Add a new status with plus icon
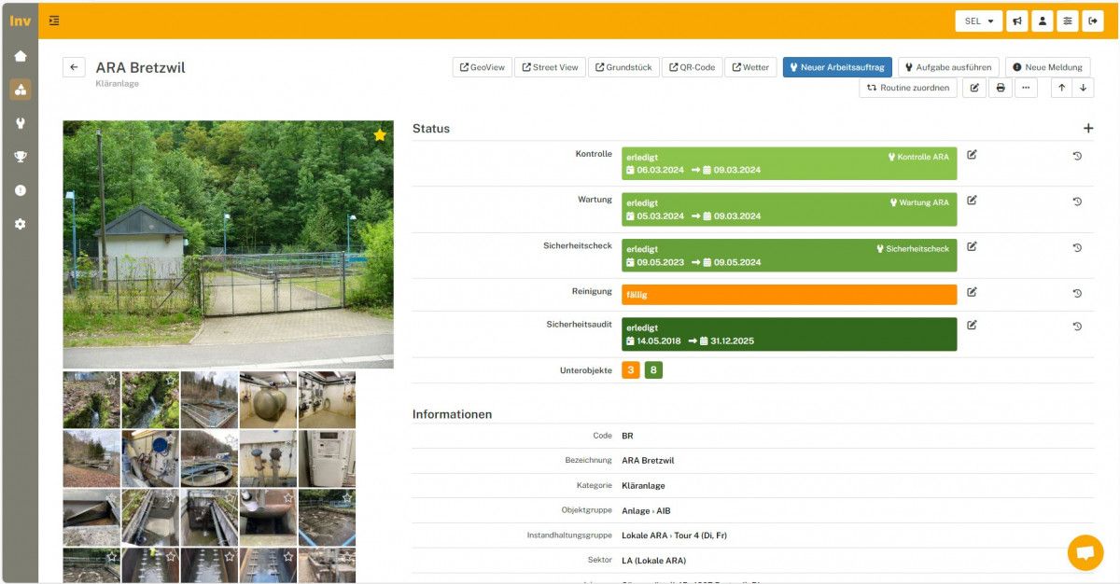Image resolution: width=1120 pixels, height=584 pixels. pos(1087,129)
